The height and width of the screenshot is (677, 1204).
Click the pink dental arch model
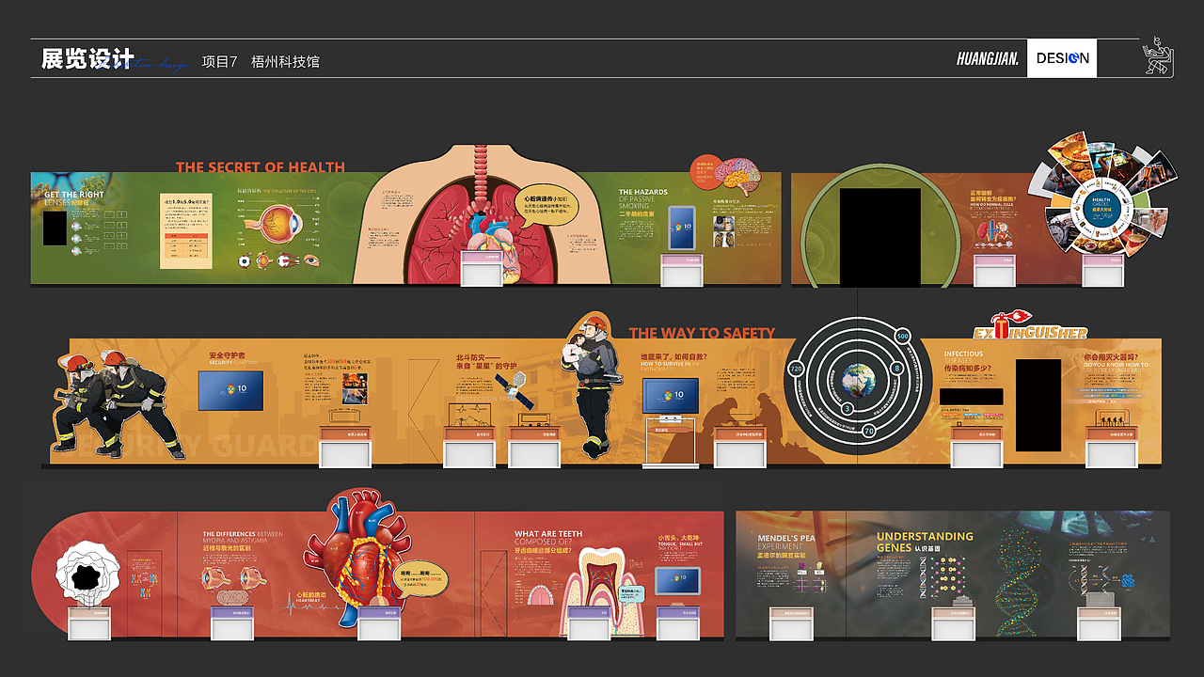click(x=541, y=596)
